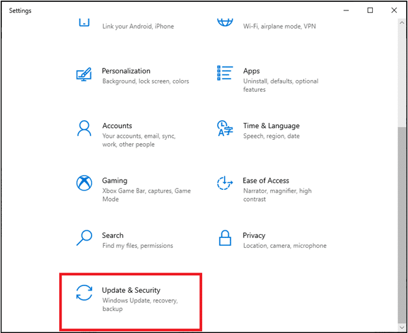This screenshot has height=333, width=408.
Task: Click the Network globe icon
Action: click(225, 22)
